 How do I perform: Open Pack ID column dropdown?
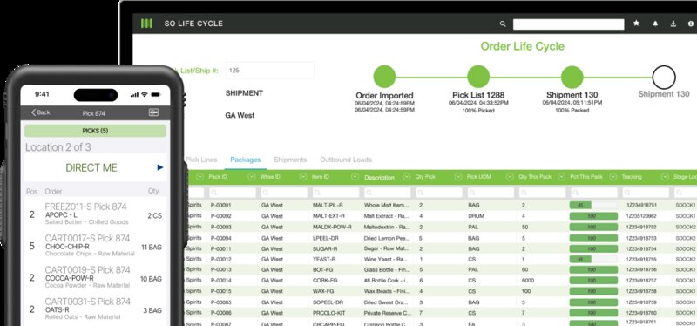[251, 177]
